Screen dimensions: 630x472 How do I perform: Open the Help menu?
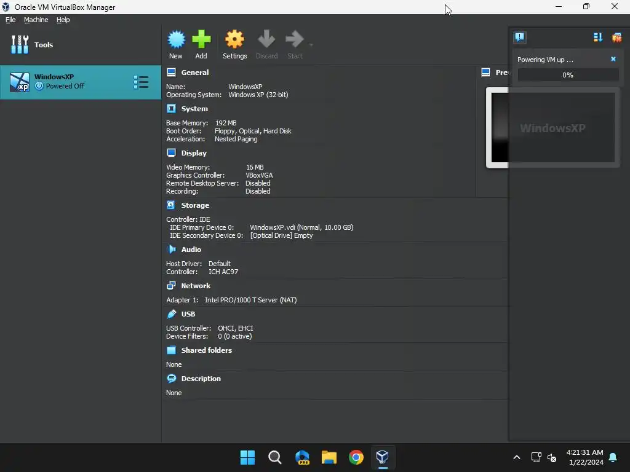click(x=63, y=20)
